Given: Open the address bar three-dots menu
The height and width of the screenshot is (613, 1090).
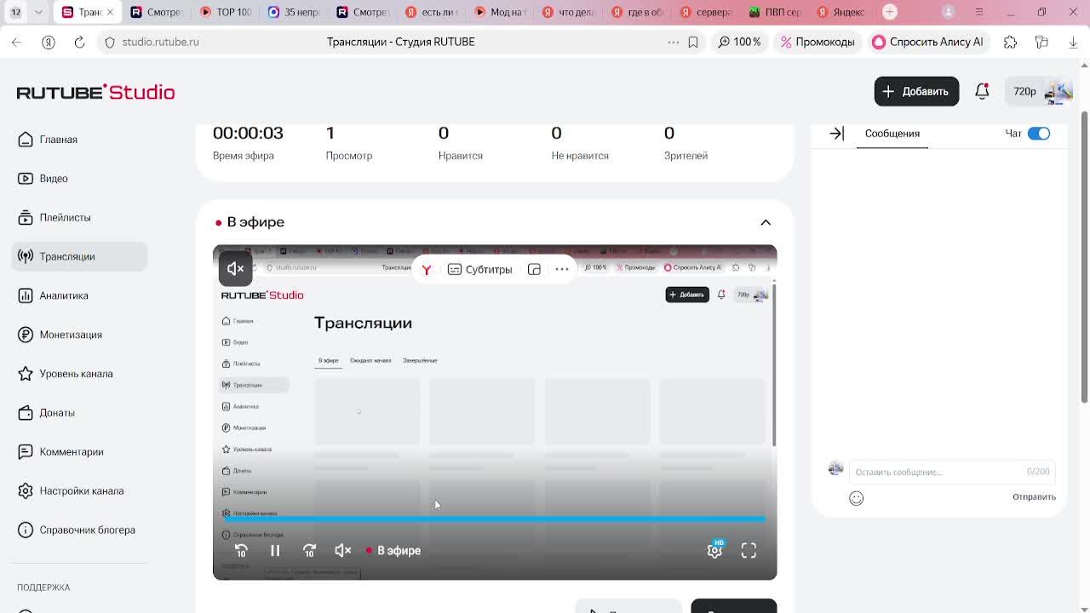Looking at the screenshot, I should coord(673,42).
